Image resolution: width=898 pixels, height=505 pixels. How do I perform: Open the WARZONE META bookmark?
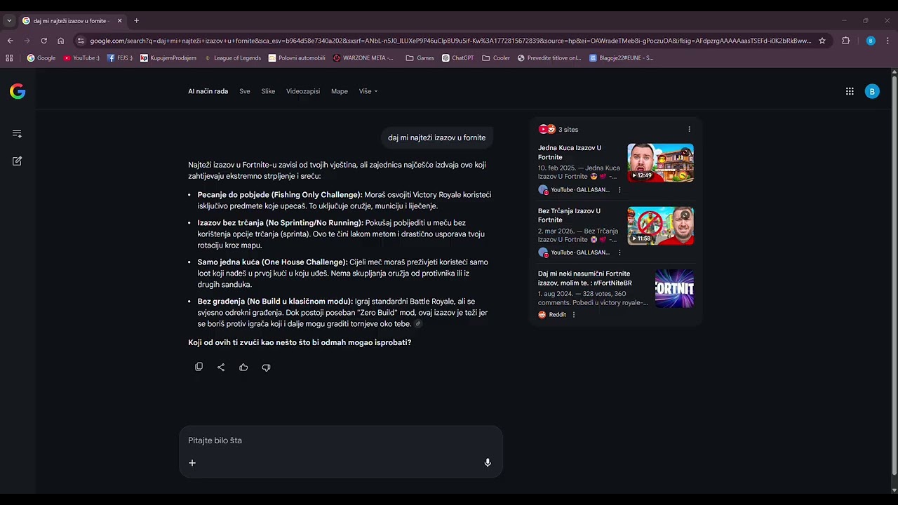[x=363, y=58]
